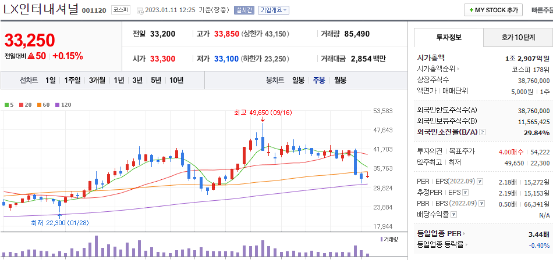This screenshot has height=260, width=553.
Task: Click the purple 120-period moving average legend
Action: pos(63,104)
